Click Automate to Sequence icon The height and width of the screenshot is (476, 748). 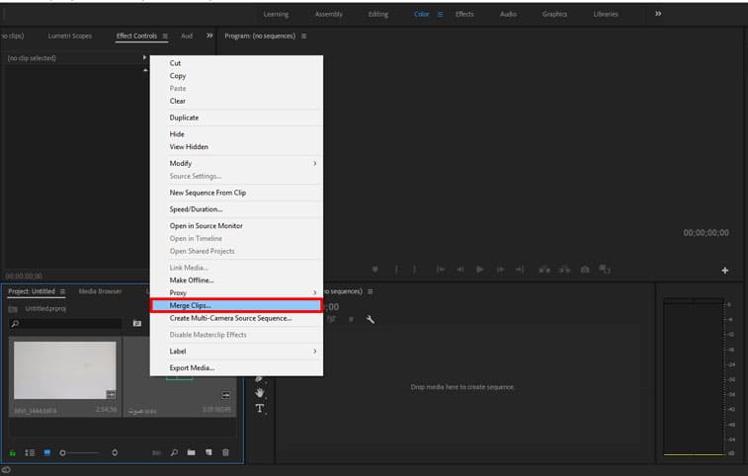pos(156,453)
